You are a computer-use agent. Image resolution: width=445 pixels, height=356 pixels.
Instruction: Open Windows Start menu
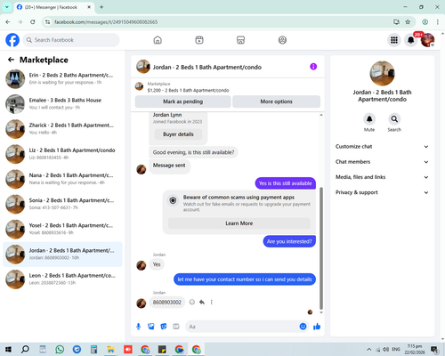pos(8,350)
